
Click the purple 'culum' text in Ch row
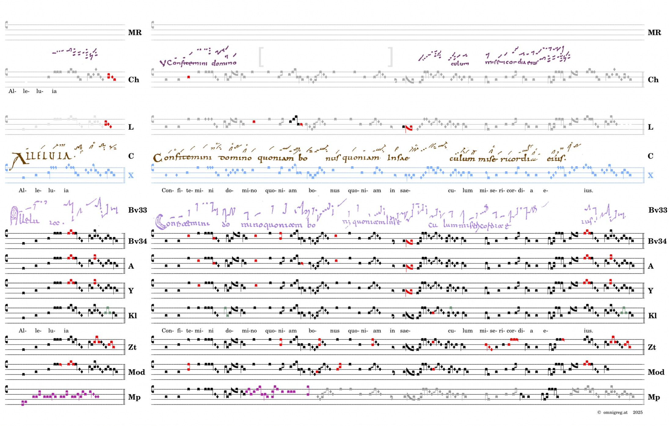[x=460, y=63]
